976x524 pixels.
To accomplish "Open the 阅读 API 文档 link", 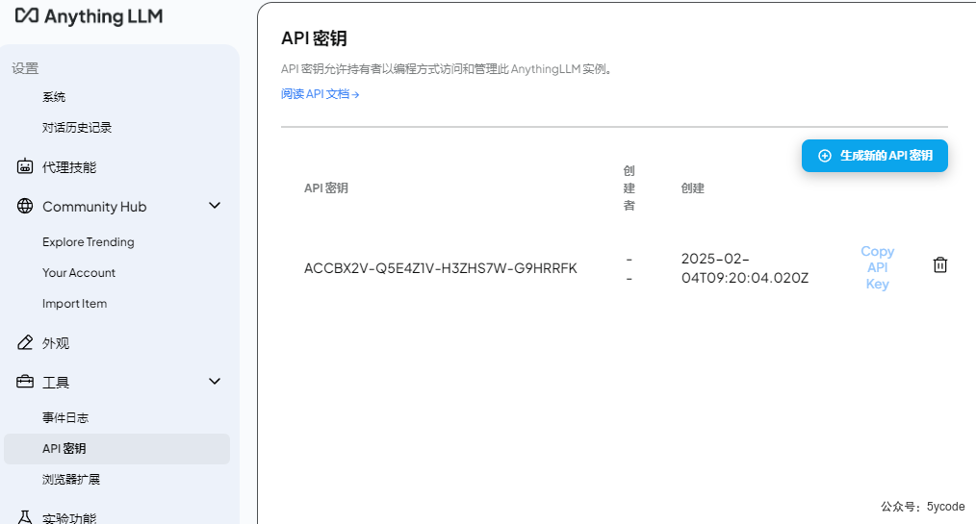I will [320, 94].
